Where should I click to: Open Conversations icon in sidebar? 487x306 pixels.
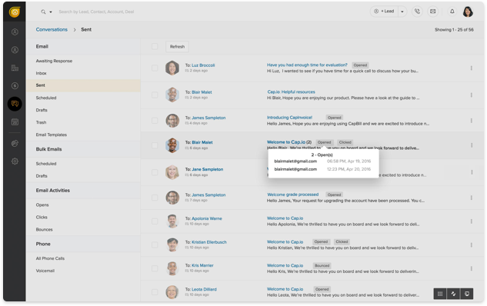tap(15, 104)
